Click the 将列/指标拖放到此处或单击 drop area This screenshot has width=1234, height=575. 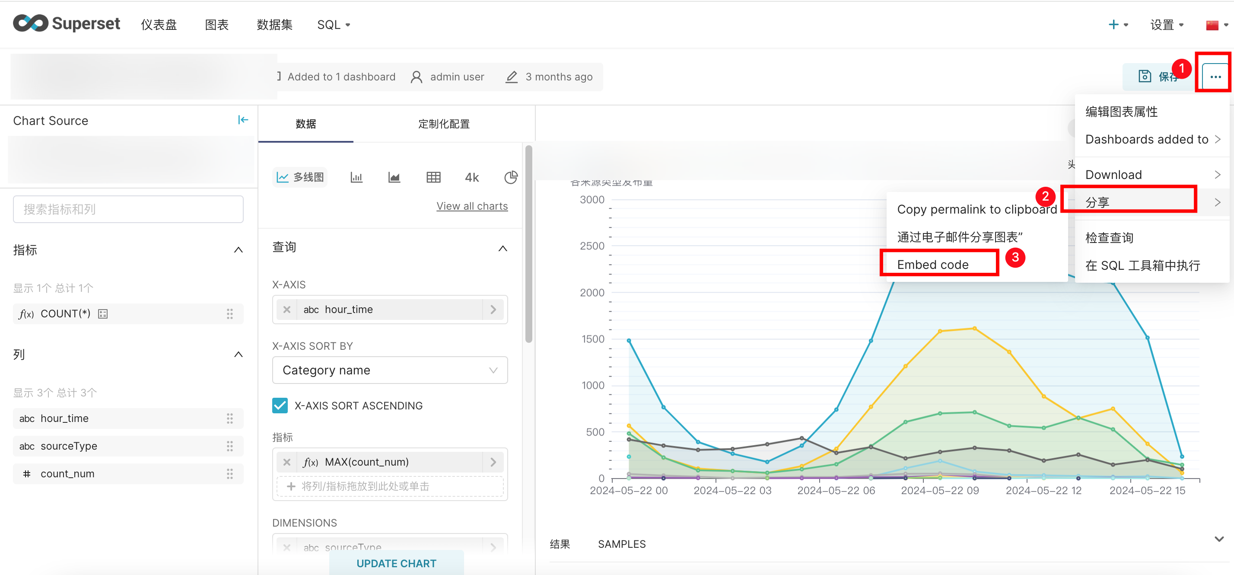pos(390,486)
